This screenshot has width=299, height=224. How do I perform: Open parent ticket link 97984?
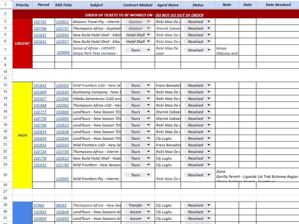[x=39, y=205]
